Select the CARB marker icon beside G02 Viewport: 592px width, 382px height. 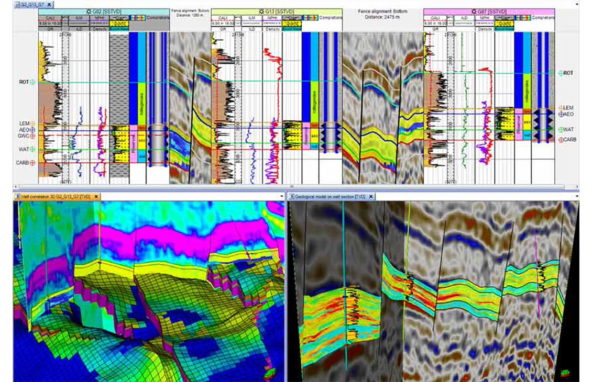pyautogui.click(x=33, y=163)
